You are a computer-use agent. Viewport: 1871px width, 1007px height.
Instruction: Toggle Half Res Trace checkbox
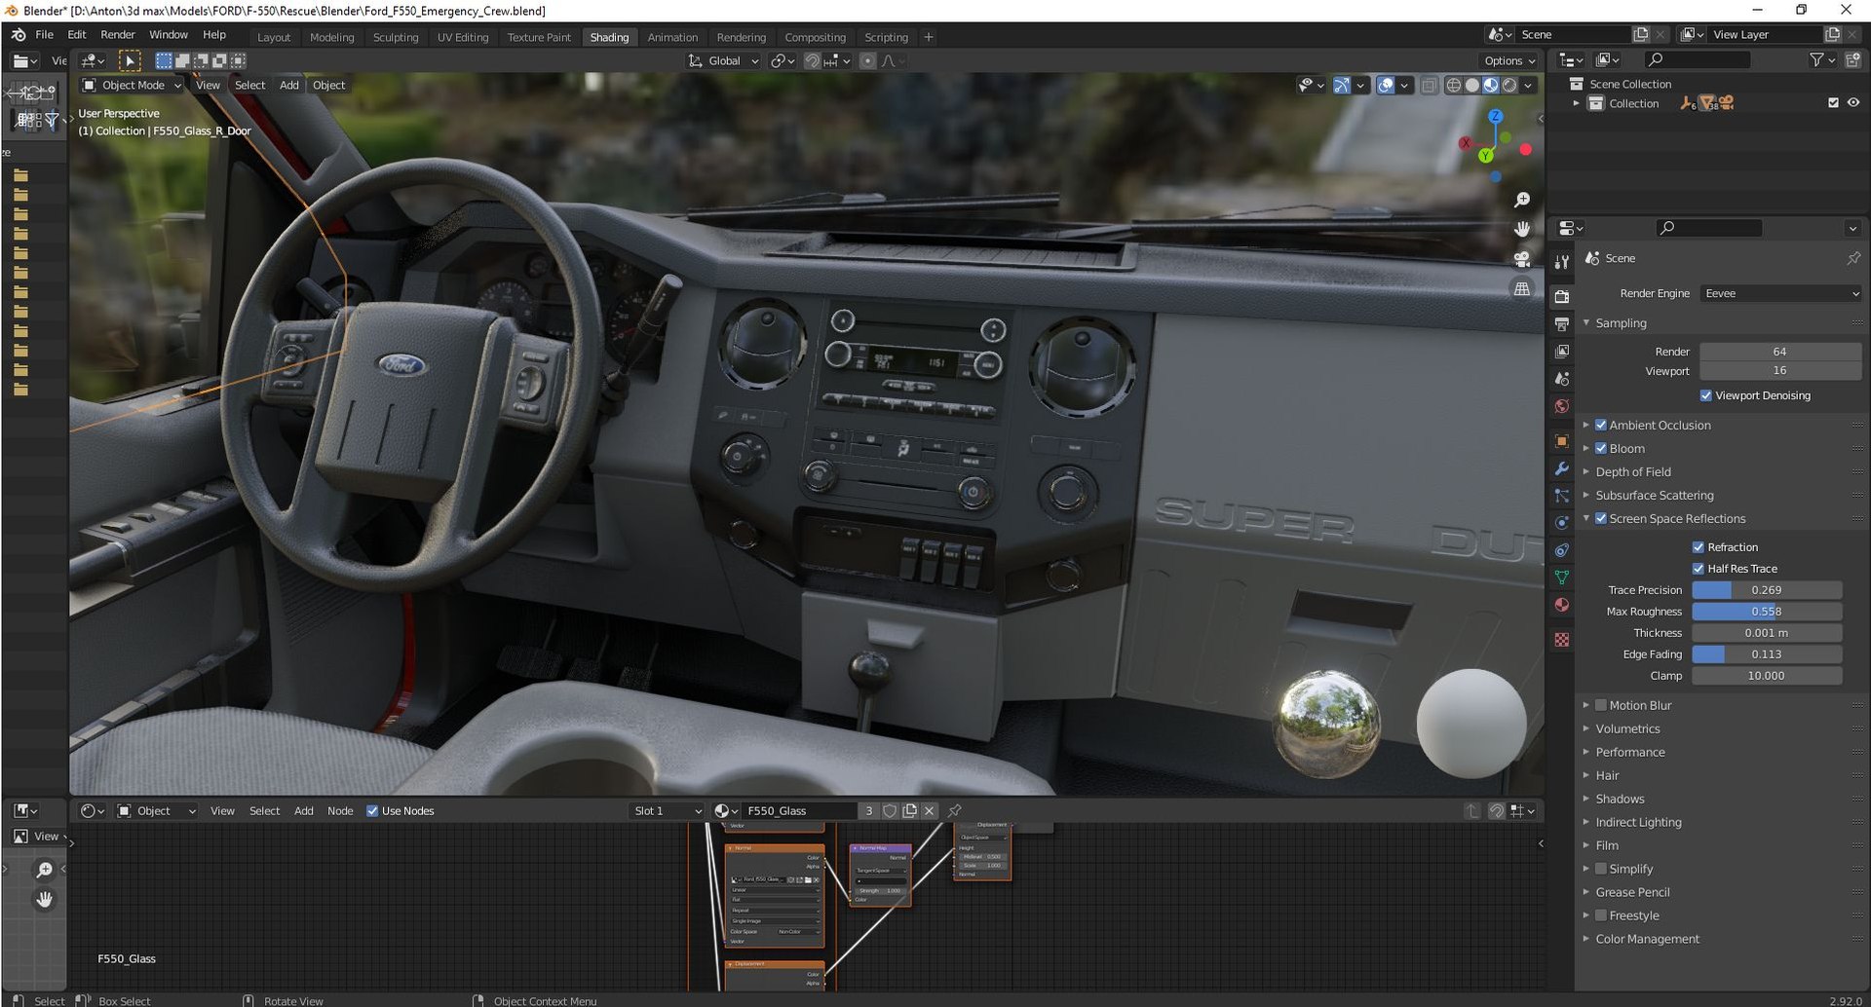pos(1698,569)
